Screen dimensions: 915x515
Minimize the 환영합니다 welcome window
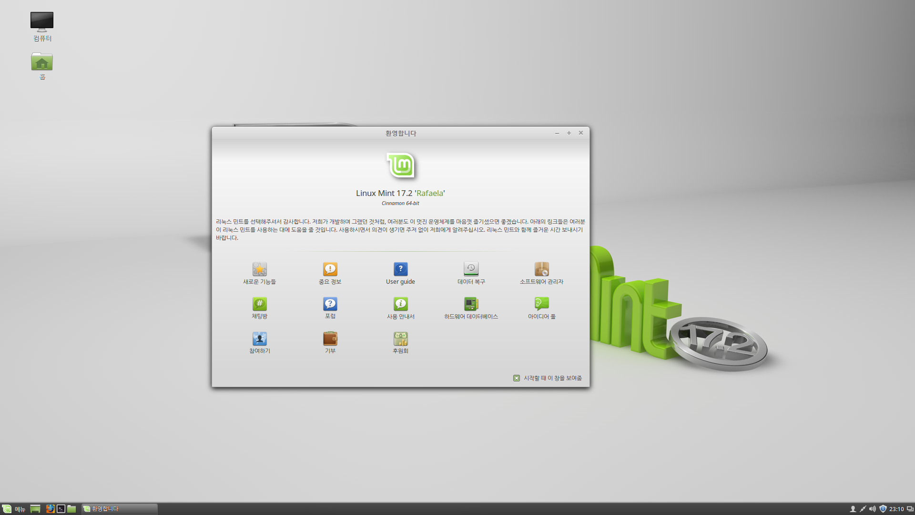(557, 133)
